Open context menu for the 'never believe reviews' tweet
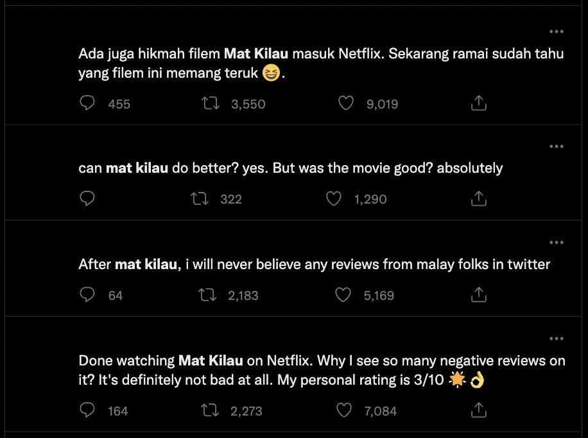 555,242
